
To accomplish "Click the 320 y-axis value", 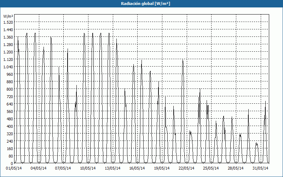I will pyautogui.click(x=10, y=134).
